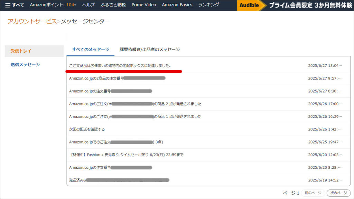
Task: Click the アカウントサービス breadcrumb link
Action: (x=32, y=21)
